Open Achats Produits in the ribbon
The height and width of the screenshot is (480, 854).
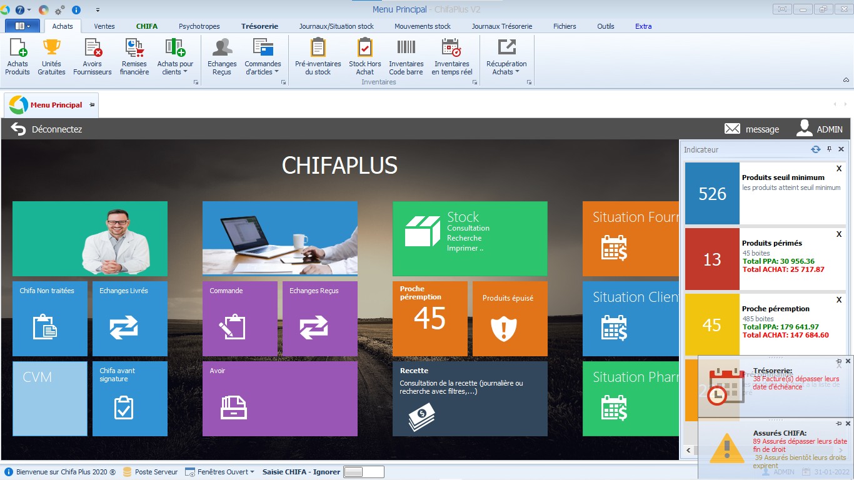click(18, 57)
